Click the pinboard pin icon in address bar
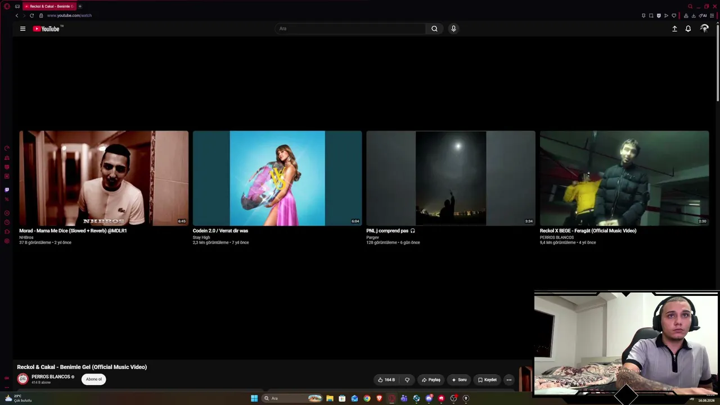The width and height of the screenshot is (720, 405). [x=643, y=16]
